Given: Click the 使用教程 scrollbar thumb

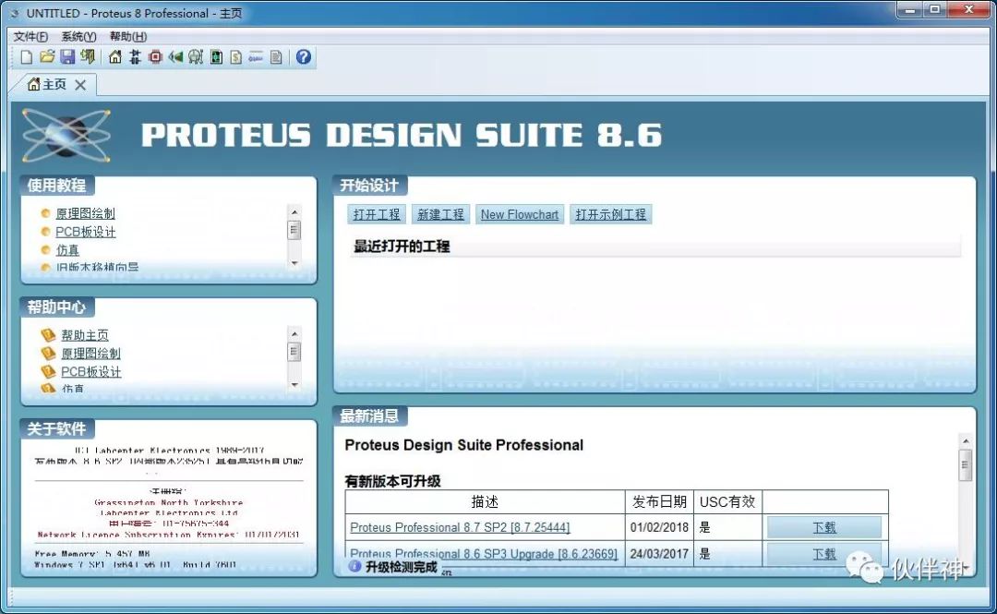Looking at the screenshot, I should (294, 230).
